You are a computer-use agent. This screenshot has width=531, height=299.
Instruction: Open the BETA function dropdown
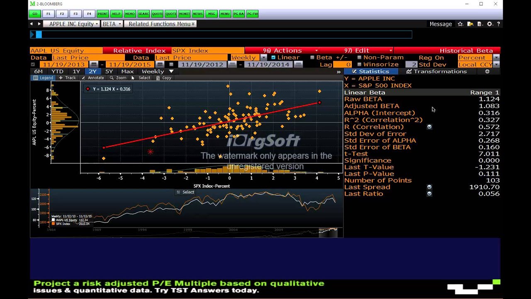[x=112, y=24]
